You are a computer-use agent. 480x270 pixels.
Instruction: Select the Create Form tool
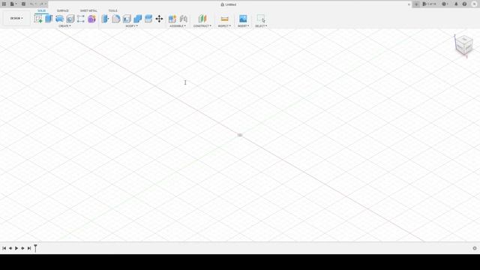coord(91,19)
